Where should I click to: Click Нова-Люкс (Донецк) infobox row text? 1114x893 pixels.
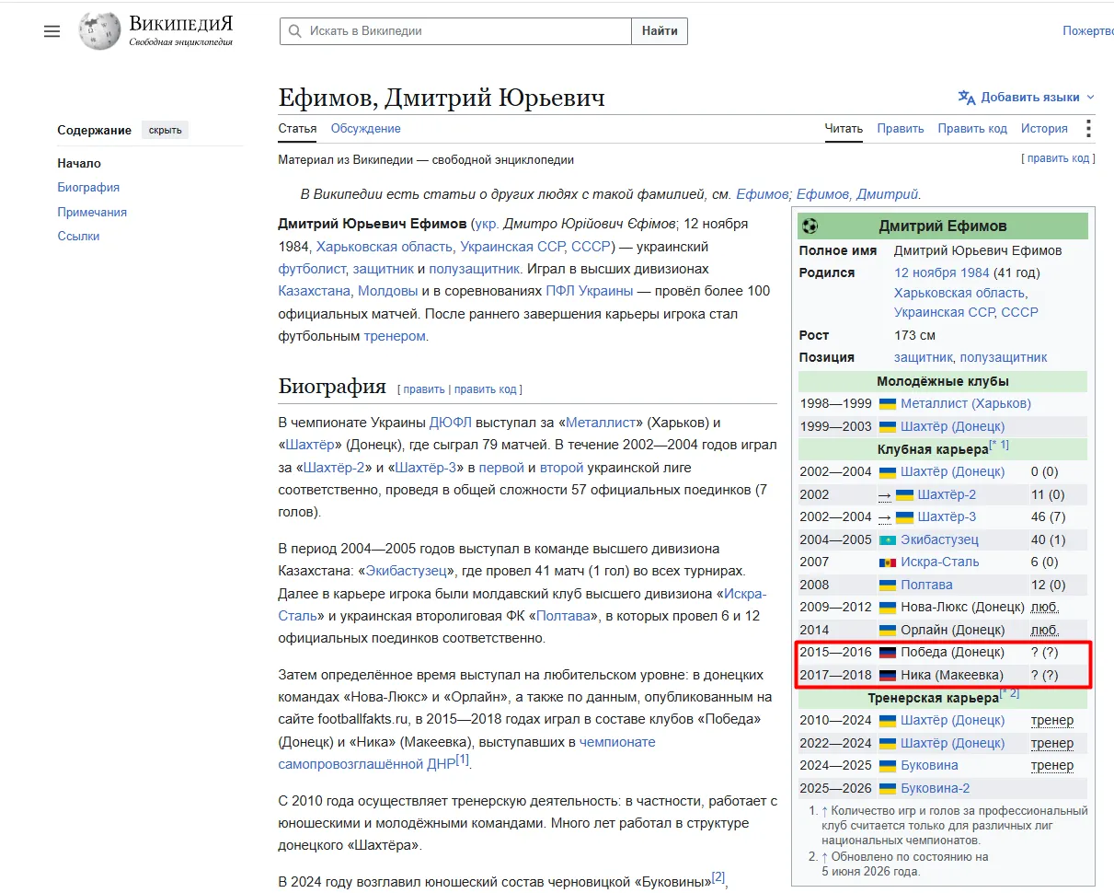click(x=962, y=607)
